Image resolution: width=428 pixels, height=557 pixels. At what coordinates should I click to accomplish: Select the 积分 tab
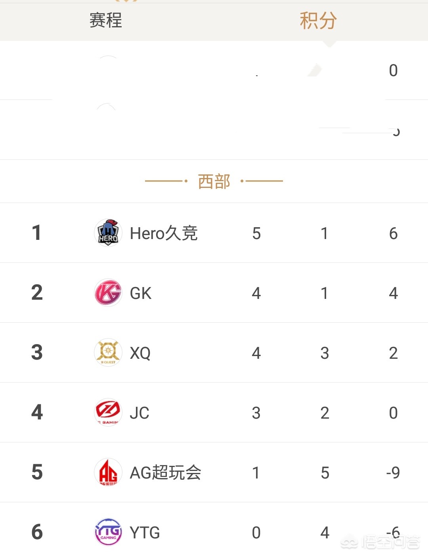coord(318,21)
